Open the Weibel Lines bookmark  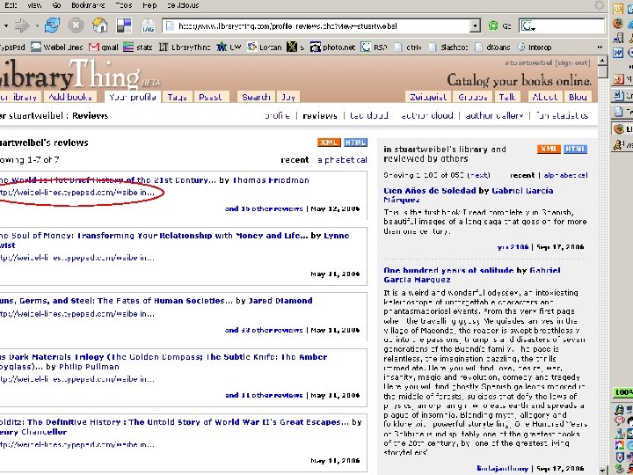57,47
